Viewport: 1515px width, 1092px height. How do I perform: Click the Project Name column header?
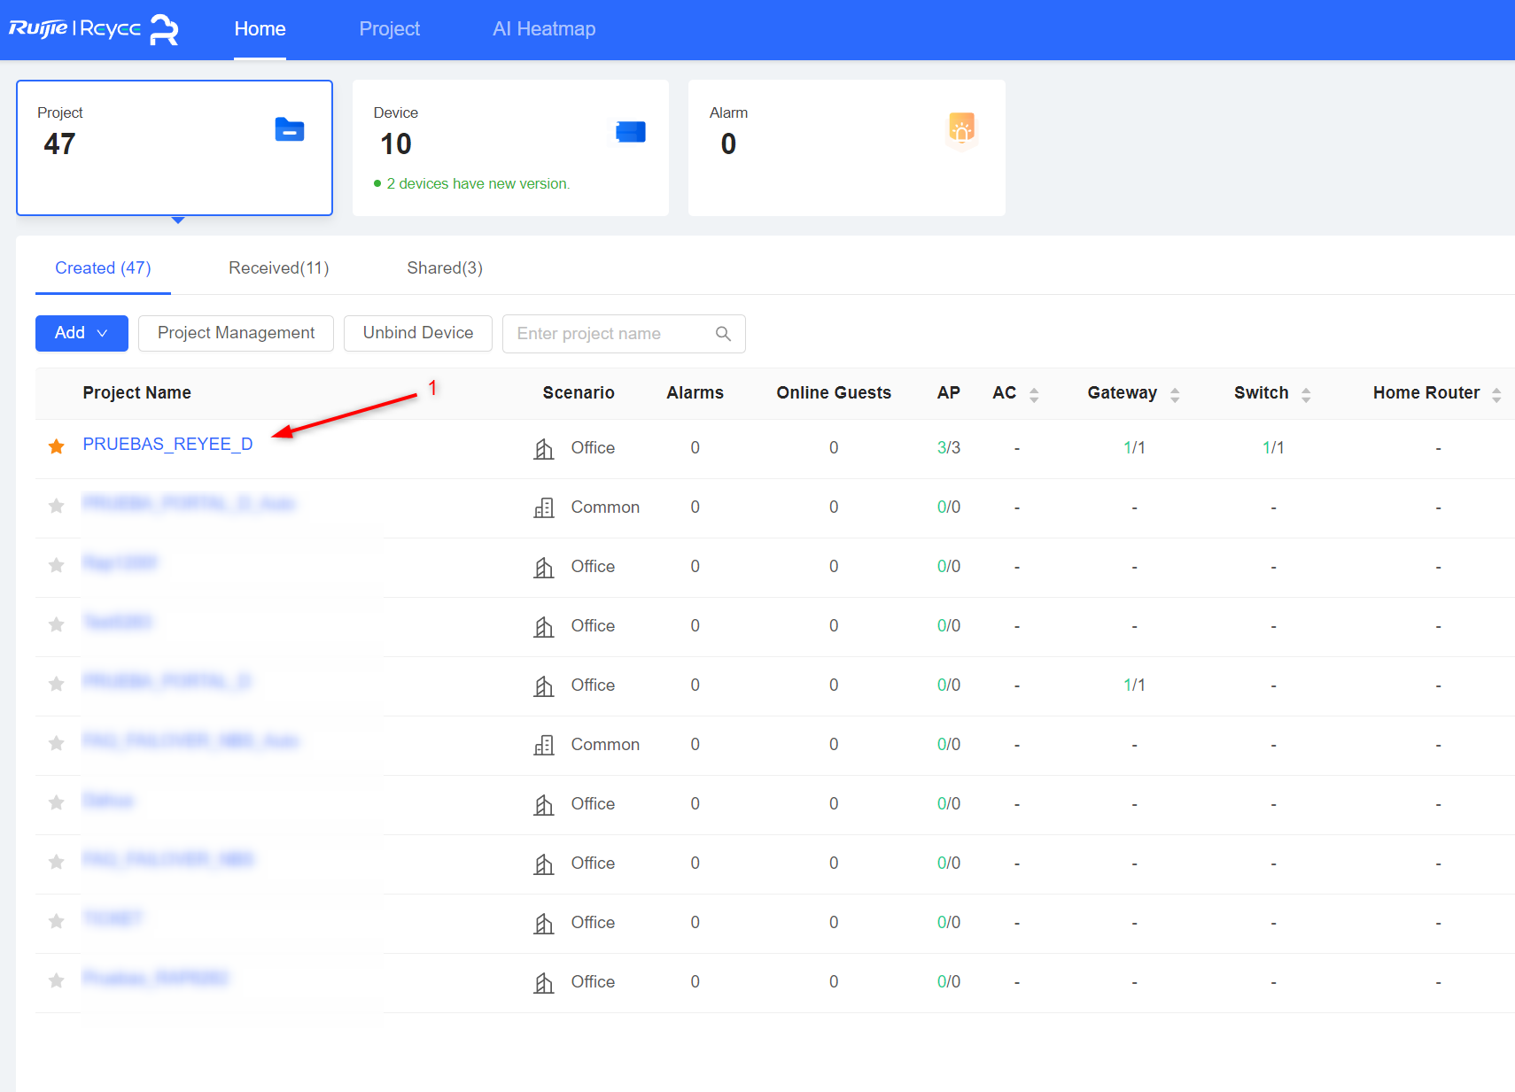(x=136, y=393)
